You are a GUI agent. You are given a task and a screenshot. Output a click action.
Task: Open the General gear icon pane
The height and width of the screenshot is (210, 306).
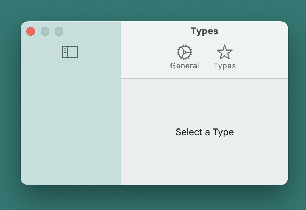[x=184, y=52]
